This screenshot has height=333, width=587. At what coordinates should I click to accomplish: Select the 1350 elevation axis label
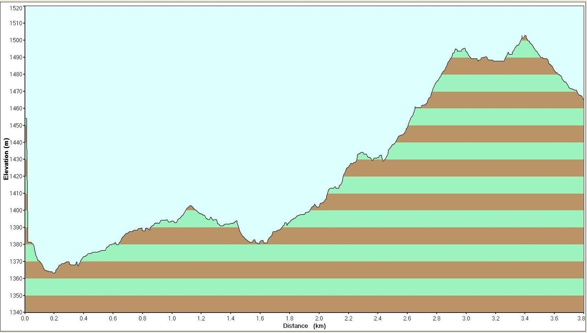[x=16, y=296]
